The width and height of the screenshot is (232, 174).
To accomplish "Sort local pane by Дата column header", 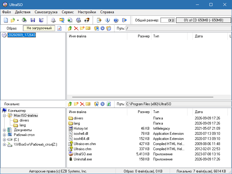I will pos(210,112).
